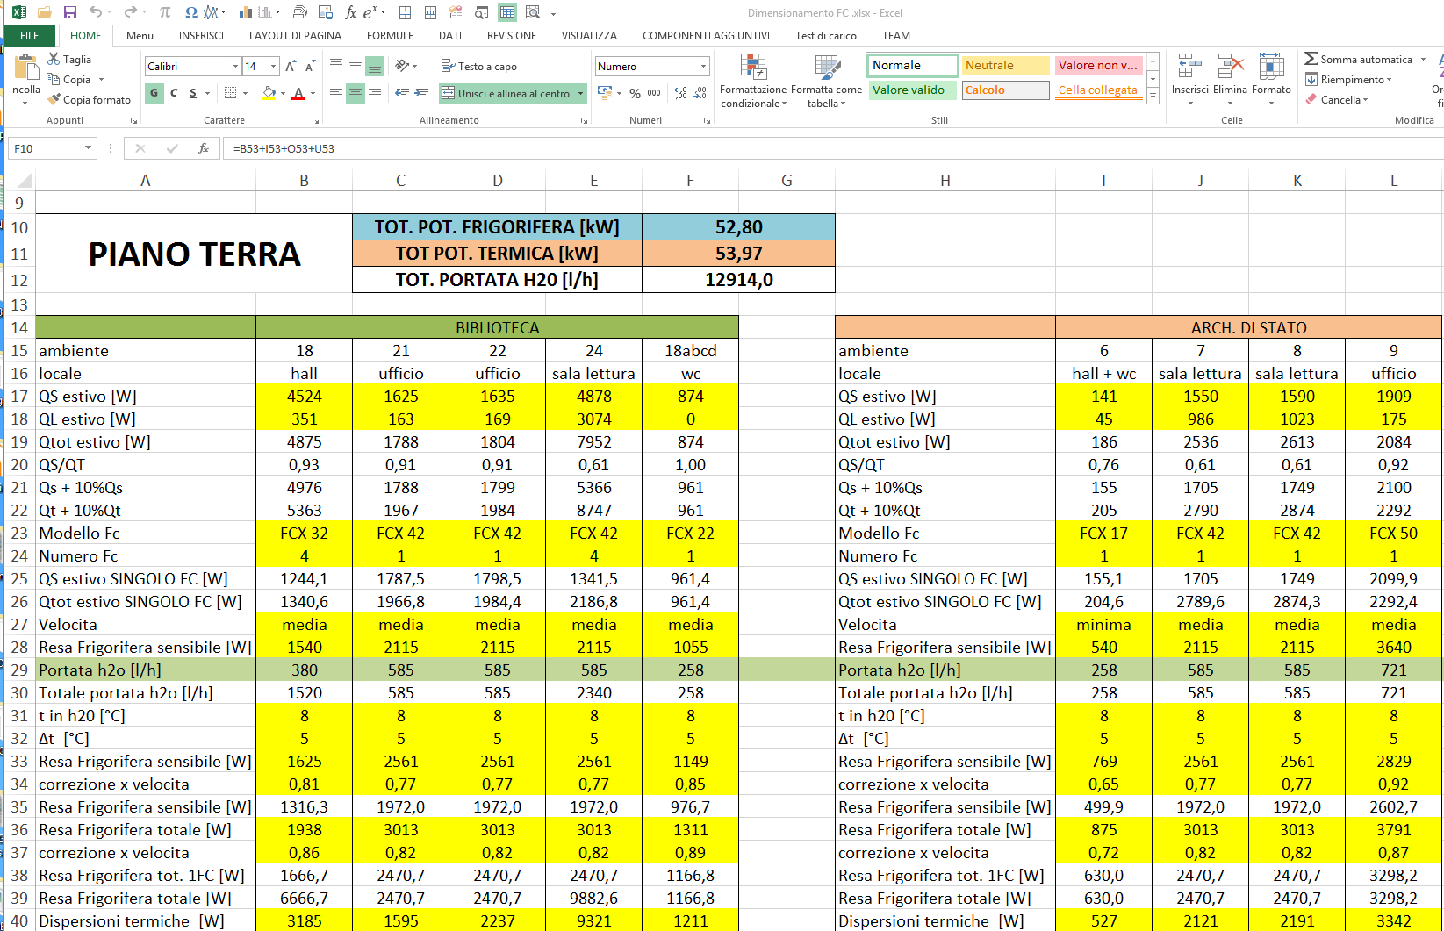This screenshot has height=931, width=1444.
Task: Expand the fill color dropdown arrow
Action: [283, 93]
